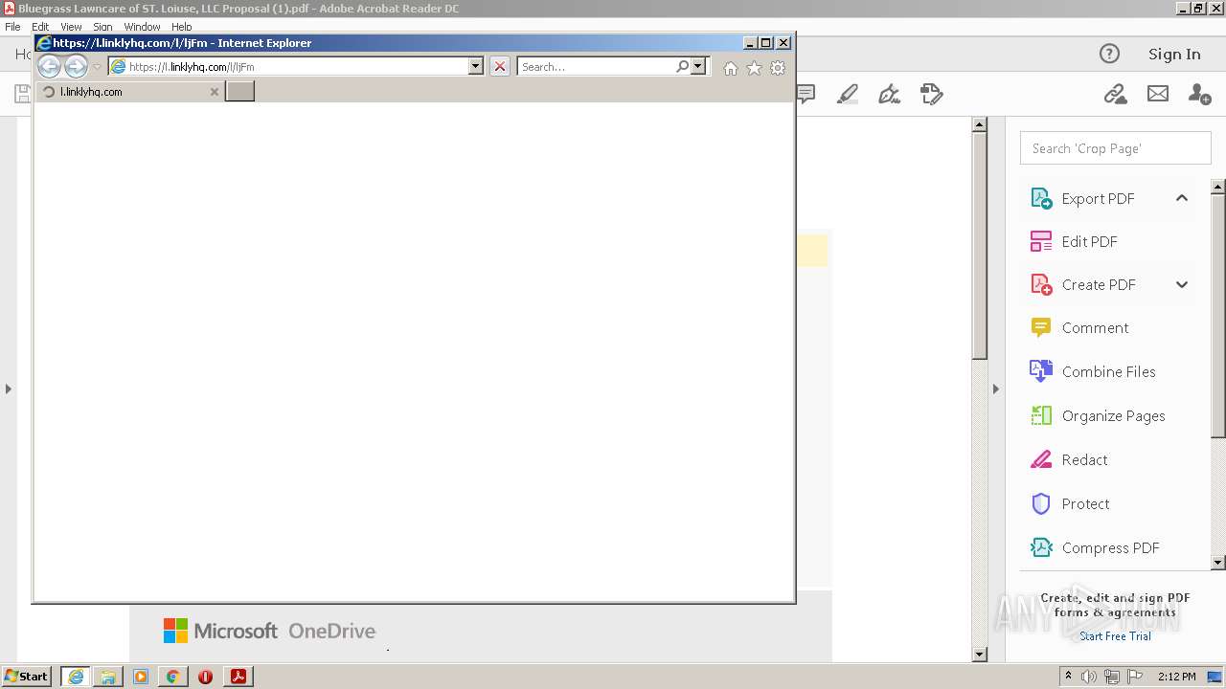This screenshot has width=1226, height=689.
Task: Expand the left navigation pane arrow
Action: 9,389
